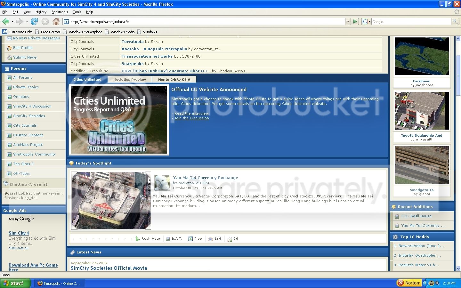This screenshot has width=461, height=288.
Task: Open the Toyota Dealership thumbnail image
Action: (x=422, y=111)
